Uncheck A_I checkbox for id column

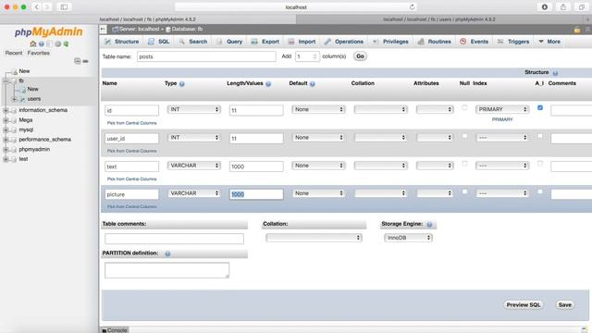pyautogui.click(x=540, y=107)
